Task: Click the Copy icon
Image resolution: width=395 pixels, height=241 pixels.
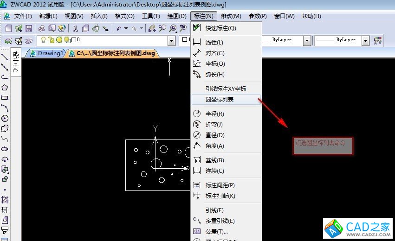Action: coord(85,28)
